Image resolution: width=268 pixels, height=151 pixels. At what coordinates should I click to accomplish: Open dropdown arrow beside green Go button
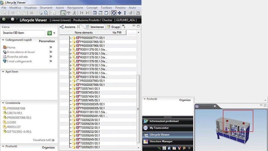point(54,33)
